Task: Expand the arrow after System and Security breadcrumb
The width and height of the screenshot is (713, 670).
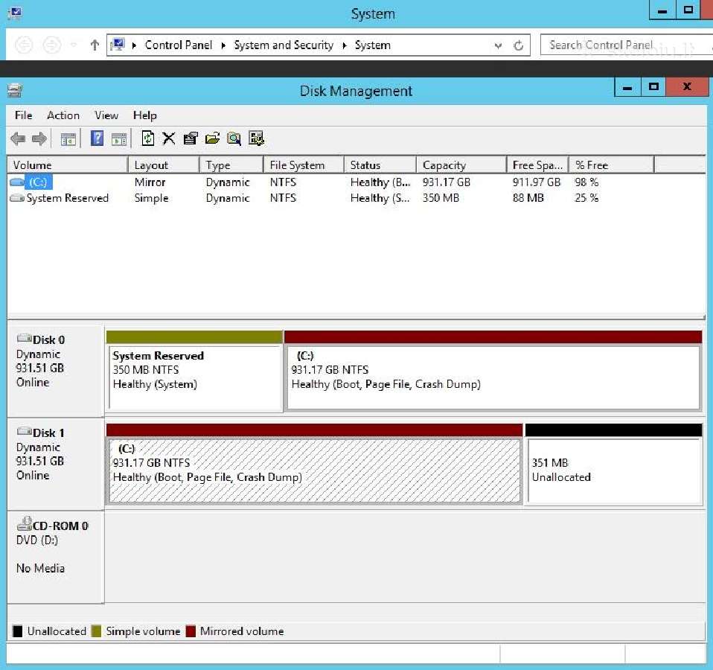Action: (345, 45)
